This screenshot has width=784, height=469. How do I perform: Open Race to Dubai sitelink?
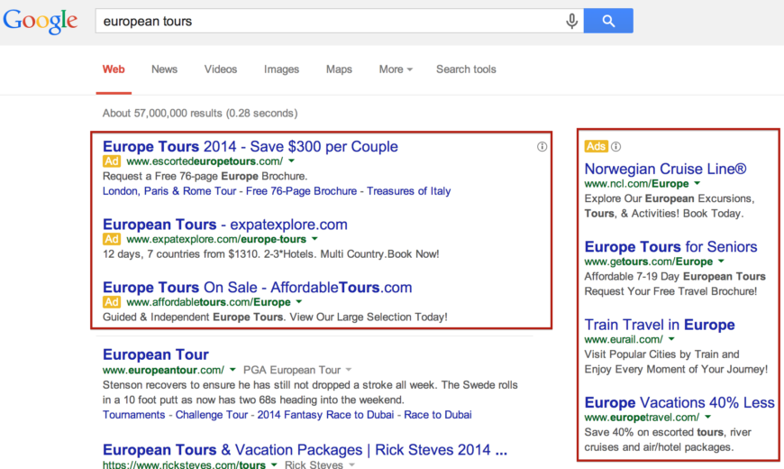tap(437, 415)
